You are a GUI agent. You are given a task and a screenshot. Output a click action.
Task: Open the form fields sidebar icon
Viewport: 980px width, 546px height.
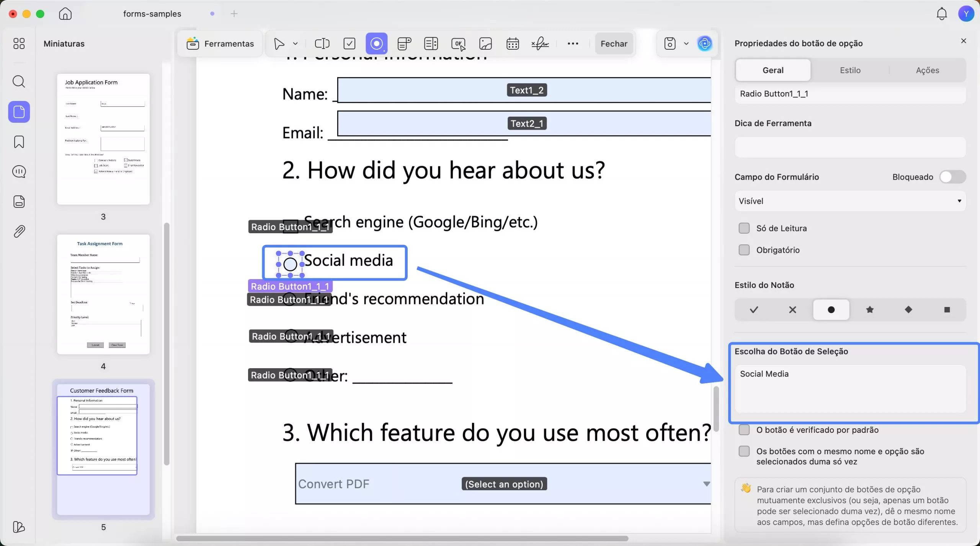coord(19,201)
